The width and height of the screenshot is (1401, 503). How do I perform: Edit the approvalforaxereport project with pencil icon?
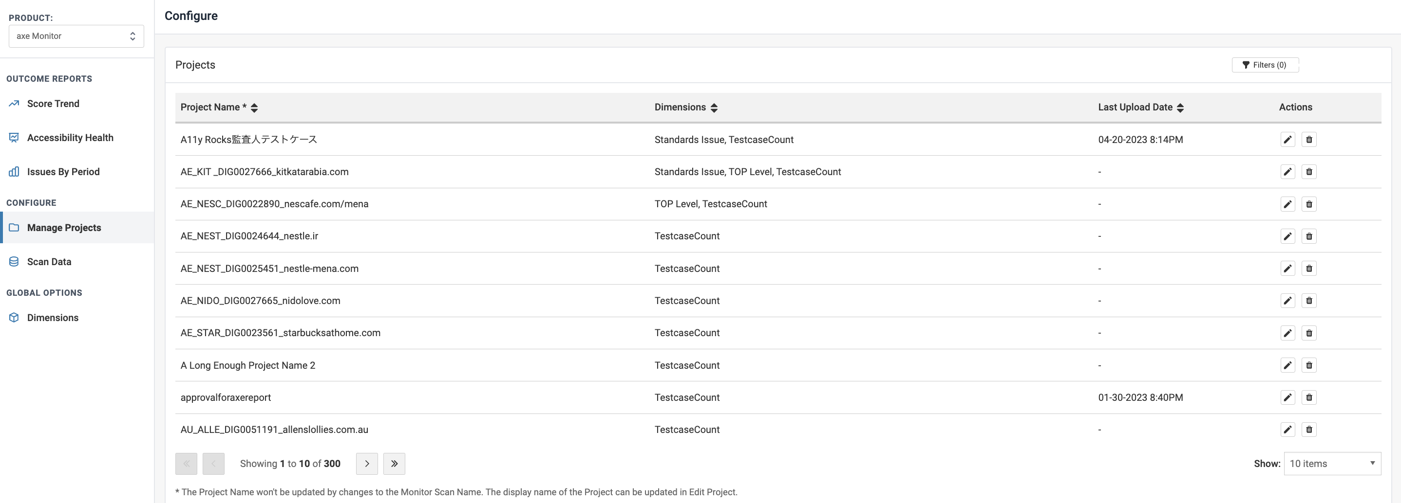pos(1287,397)
